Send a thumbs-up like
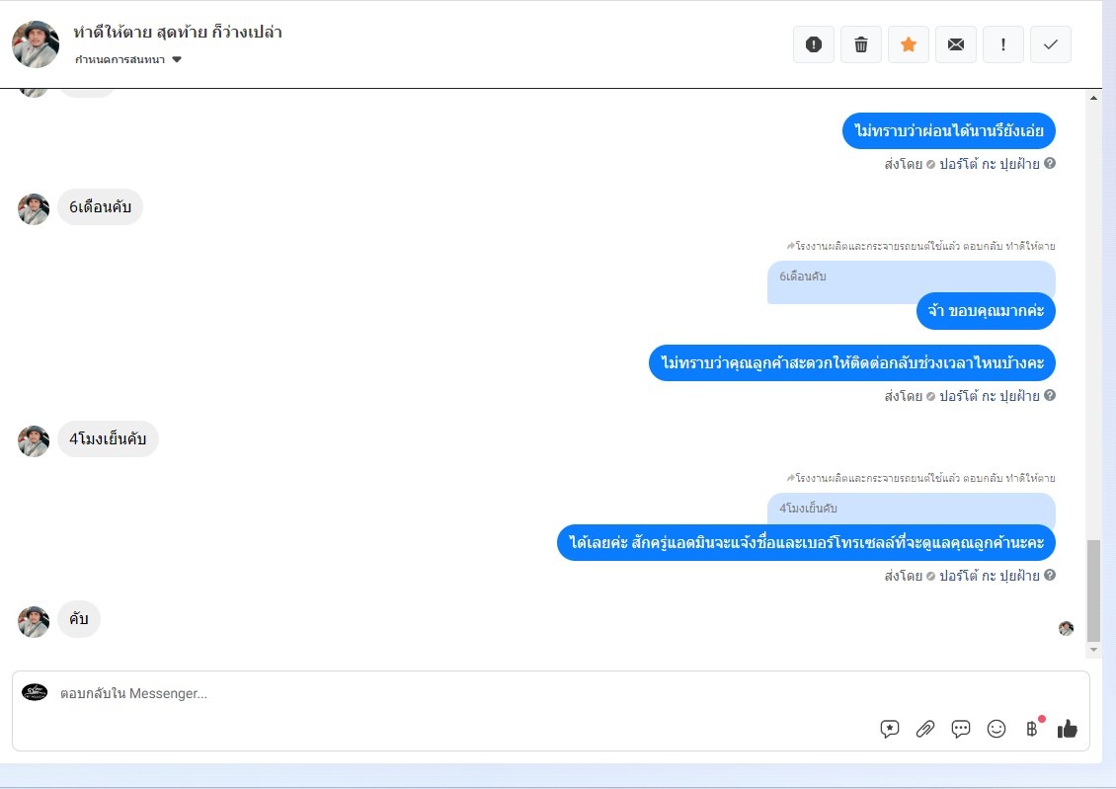The width and height of the screenshot is (1116, 789). point(1067,729)
